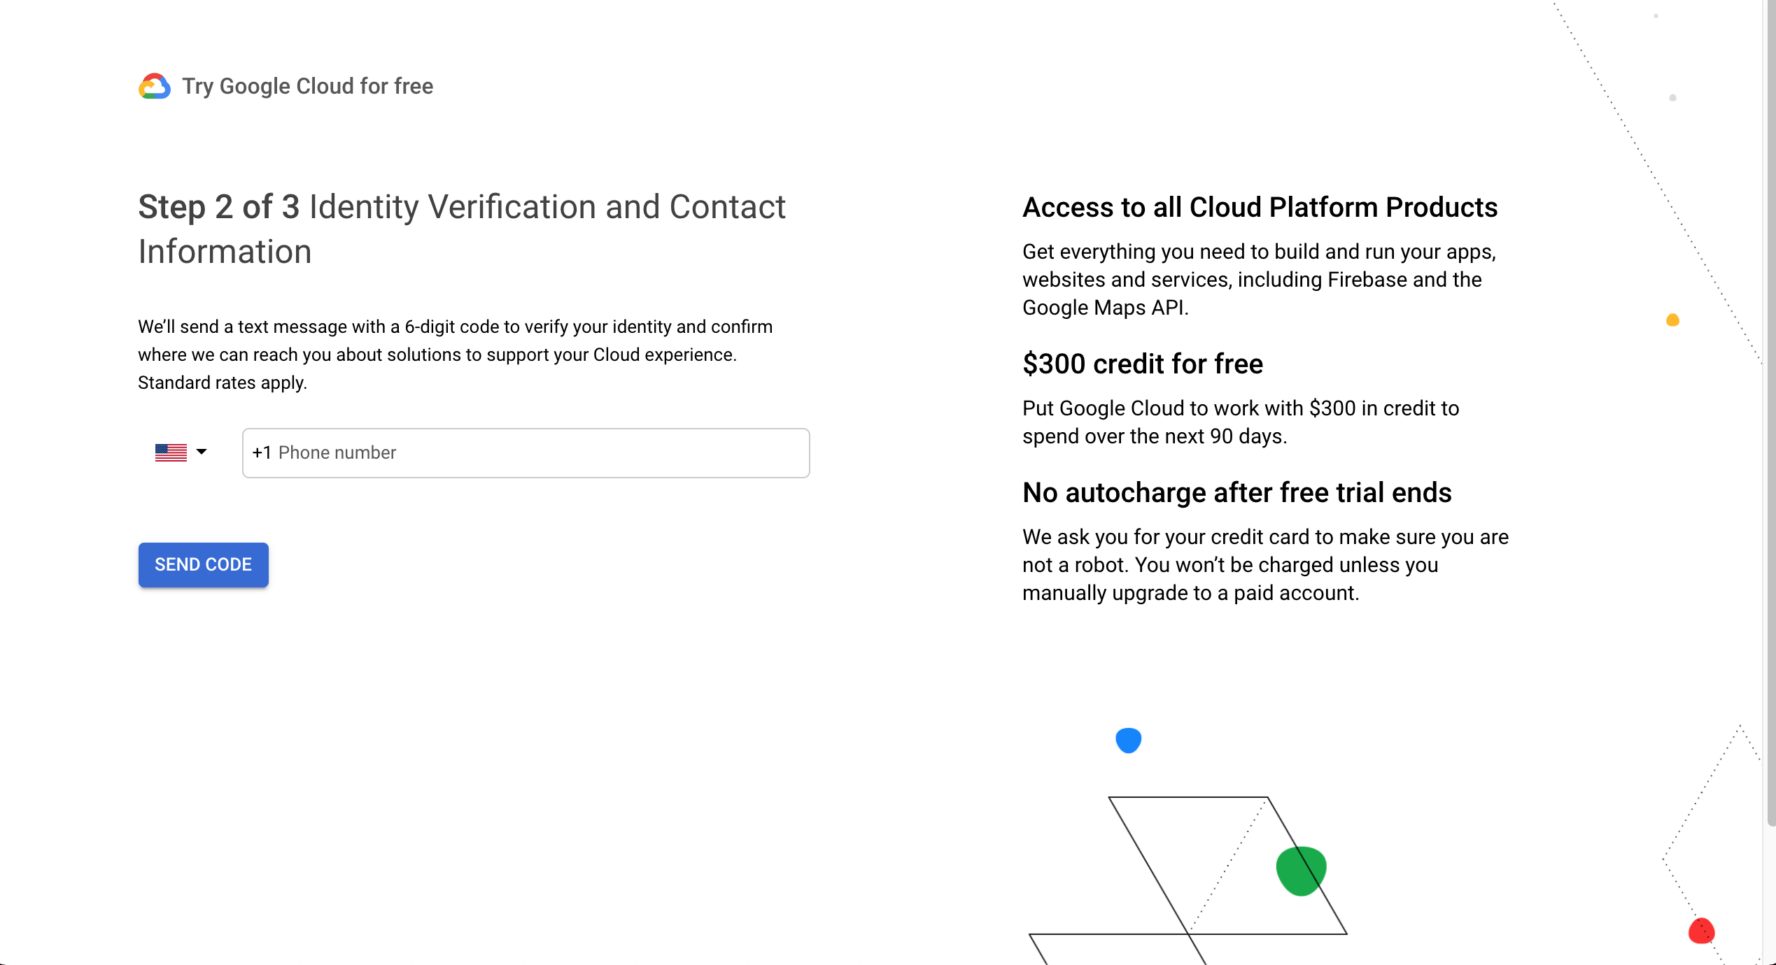This screenshot has height=965, width=1776.
Task: Click the paragraph mentioning Google Maps API
Action: tap(1260, 280)
